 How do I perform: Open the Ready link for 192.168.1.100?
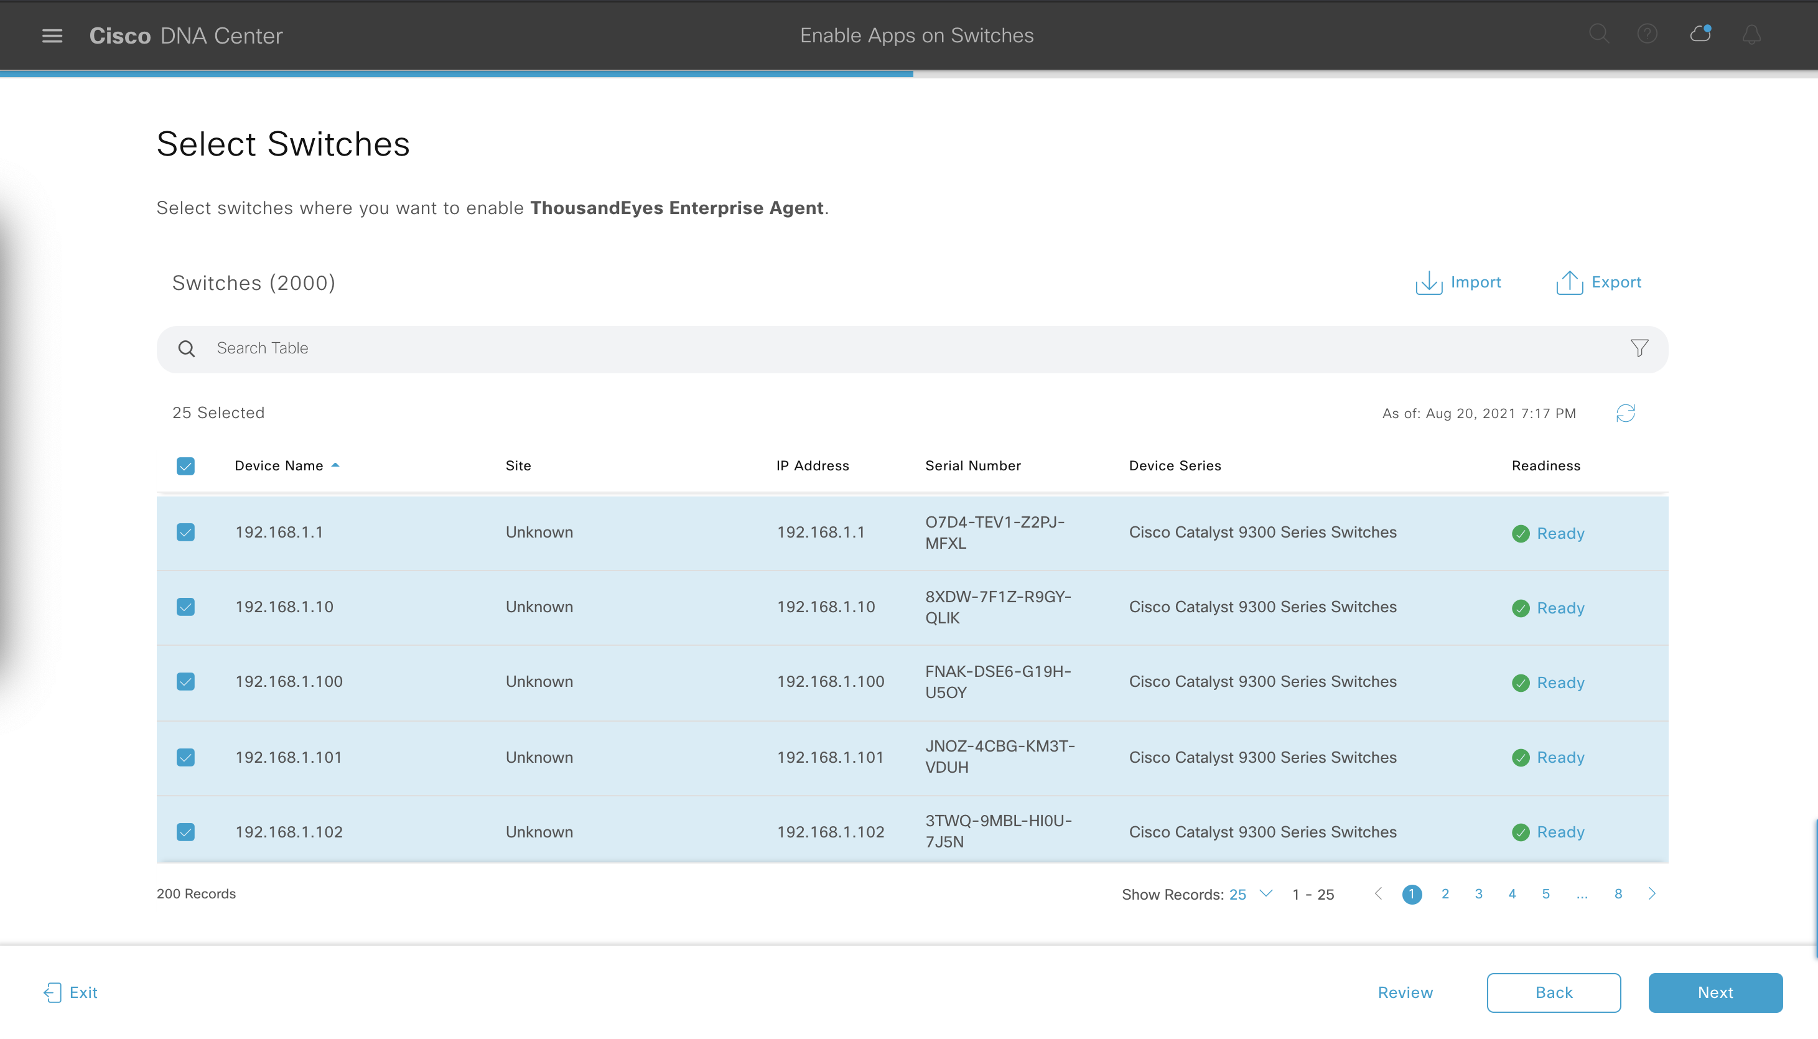click(1560, 683)
